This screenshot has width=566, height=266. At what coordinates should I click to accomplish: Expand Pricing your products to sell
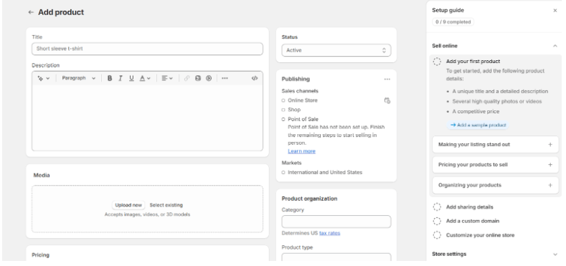(495, 165)
